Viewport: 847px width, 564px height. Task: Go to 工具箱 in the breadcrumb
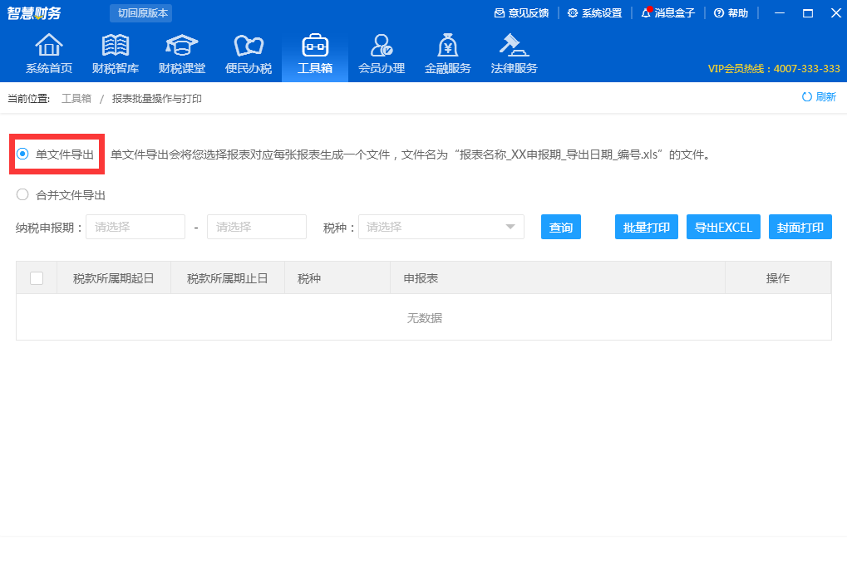tap(71, 98)
